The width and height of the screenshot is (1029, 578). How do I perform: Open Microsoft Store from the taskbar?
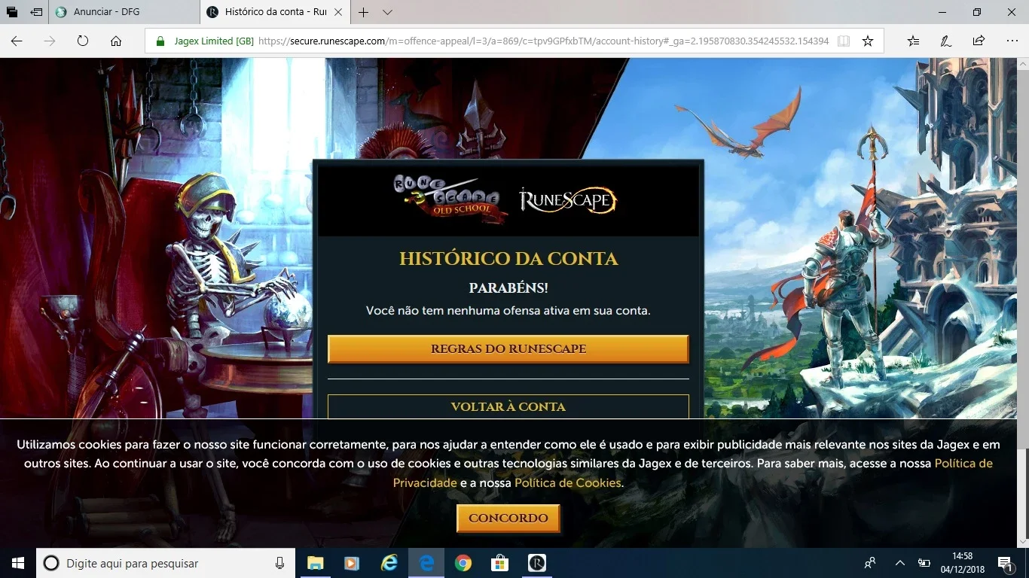pos(499,563)
